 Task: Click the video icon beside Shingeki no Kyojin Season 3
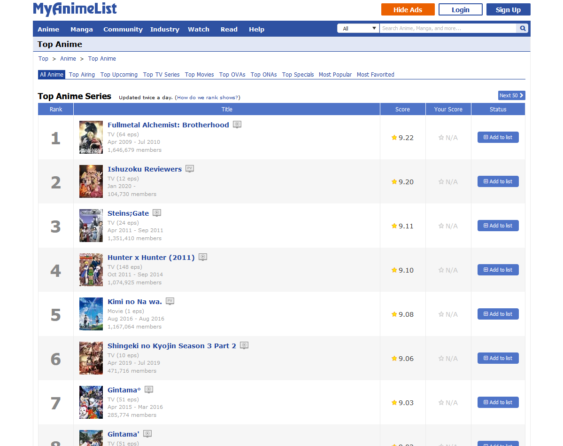(x=244, y=345)
